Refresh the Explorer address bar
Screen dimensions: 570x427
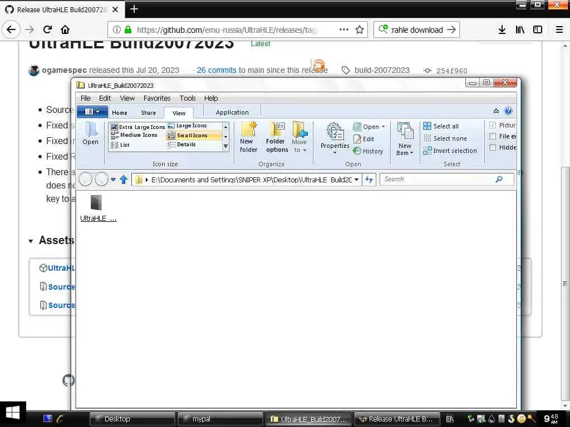click(369, 180)
